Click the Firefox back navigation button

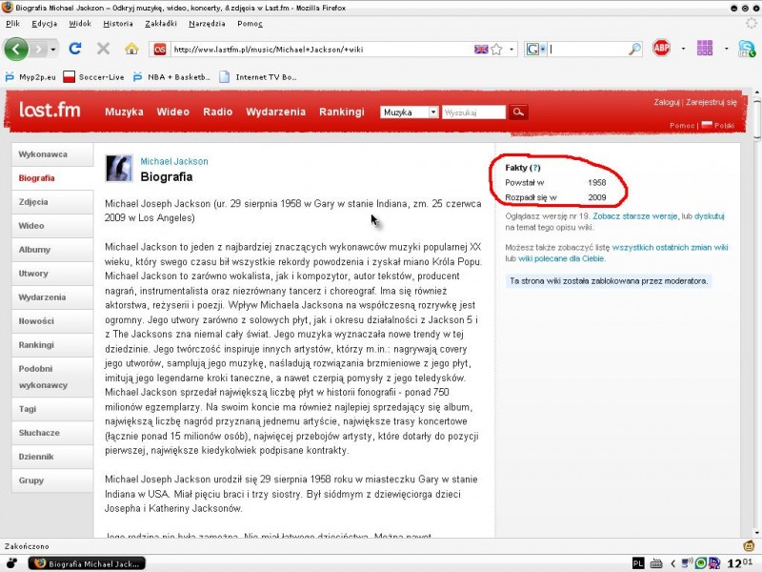18,49
